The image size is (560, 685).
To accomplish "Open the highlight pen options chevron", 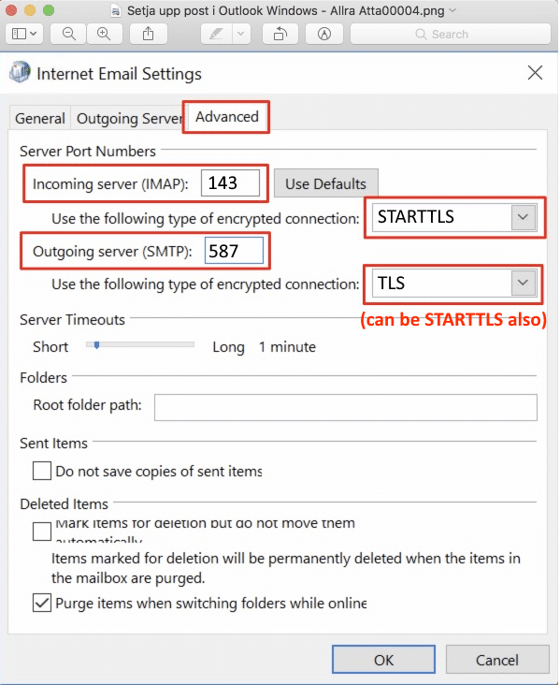I will point(241,34).
